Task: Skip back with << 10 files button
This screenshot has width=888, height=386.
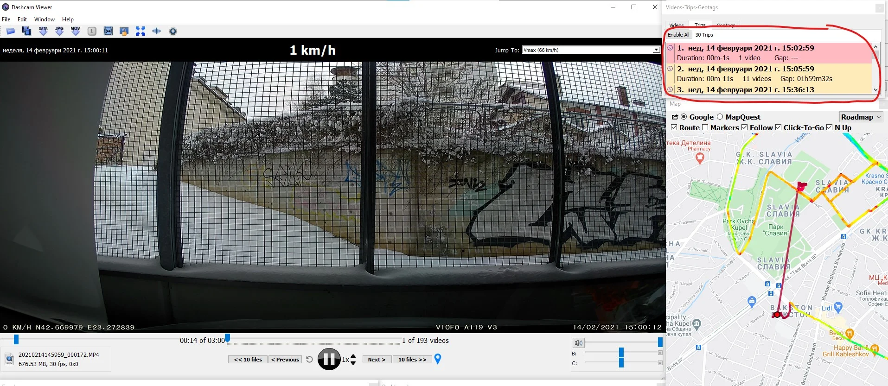Action: coord(248,360)
